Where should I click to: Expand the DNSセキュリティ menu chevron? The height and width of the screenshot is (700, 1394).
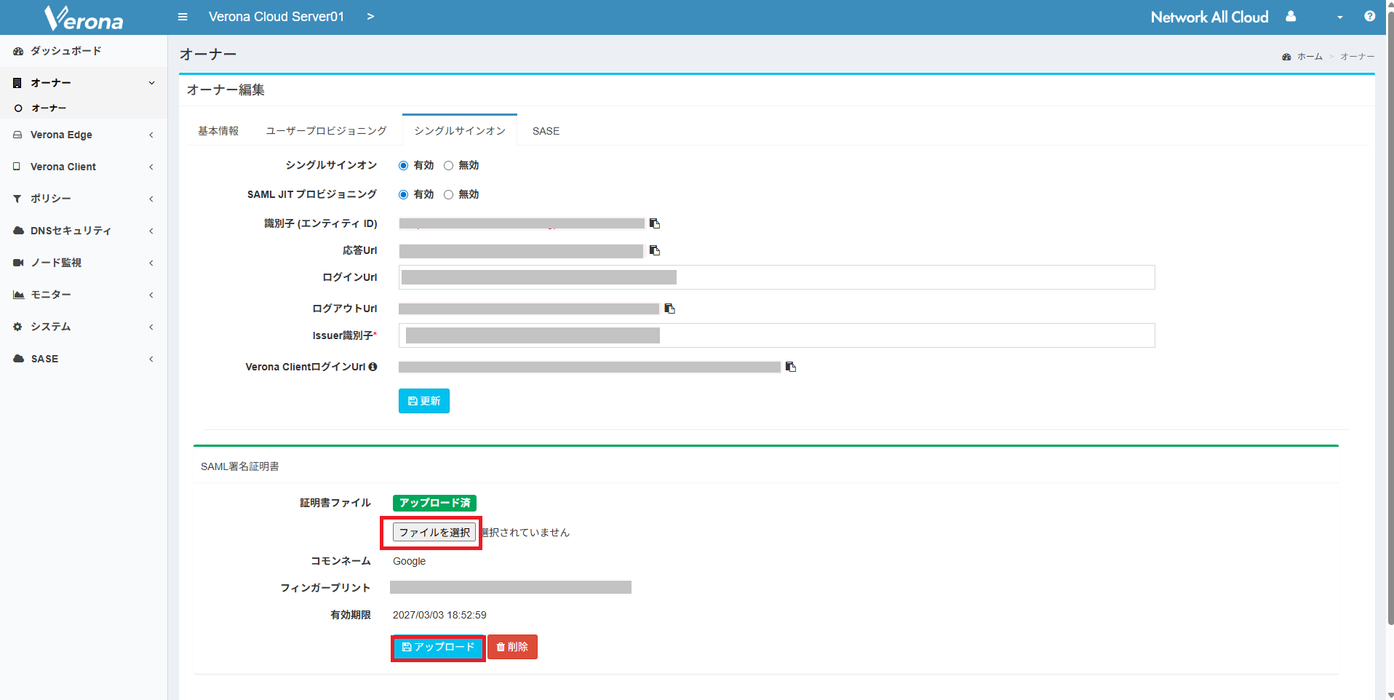151,231
